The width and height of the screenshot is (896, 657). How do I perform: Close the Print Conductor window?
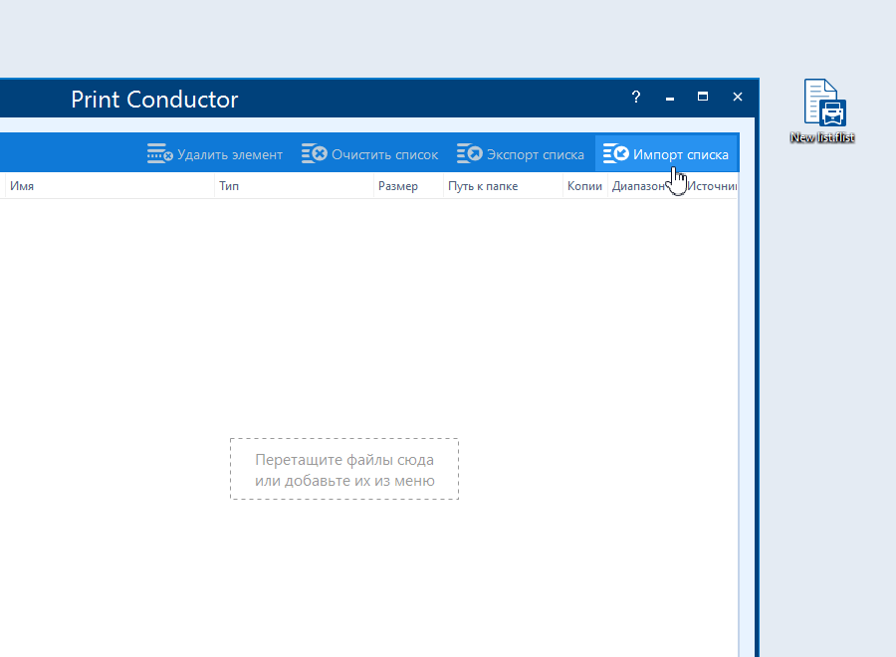coord(738,97)
